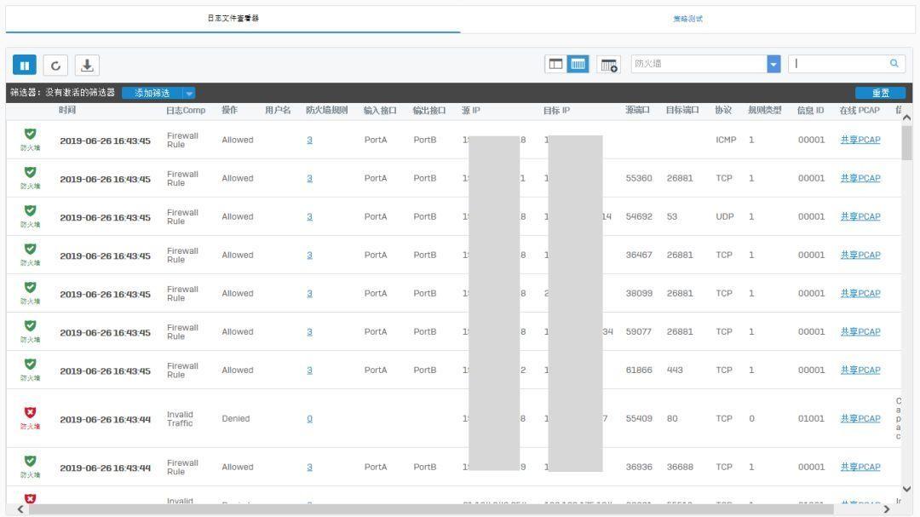Click green shield icon for port 36467 row
The height and width of the screenshot is (517, 920).
click(31, 250)
